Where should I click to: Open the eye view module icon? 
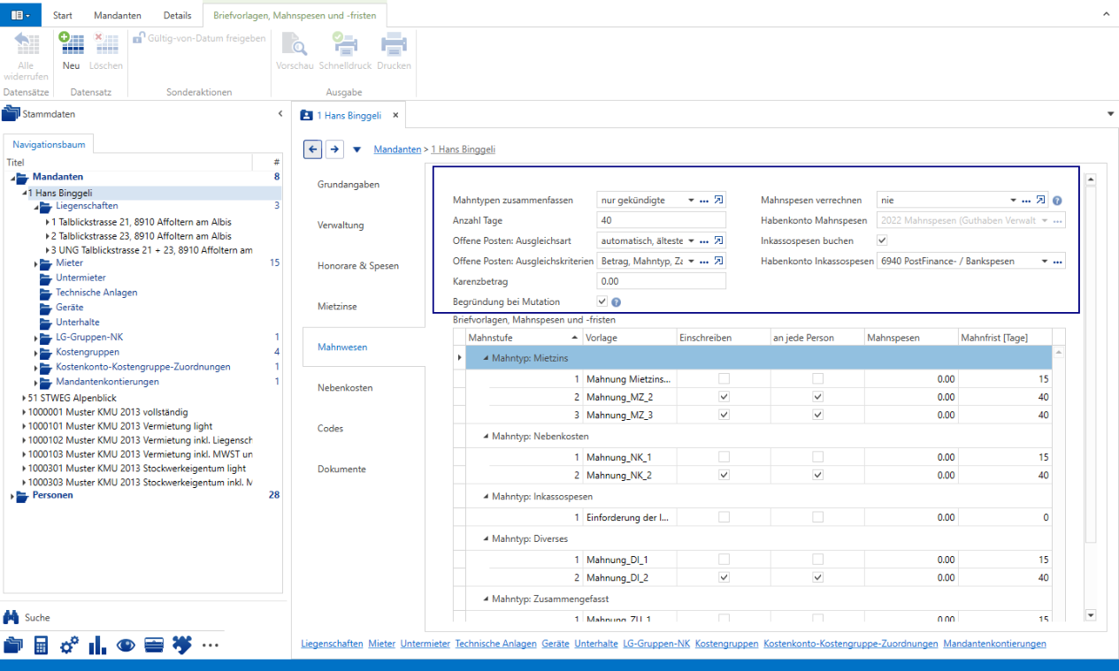coord(126,645)
